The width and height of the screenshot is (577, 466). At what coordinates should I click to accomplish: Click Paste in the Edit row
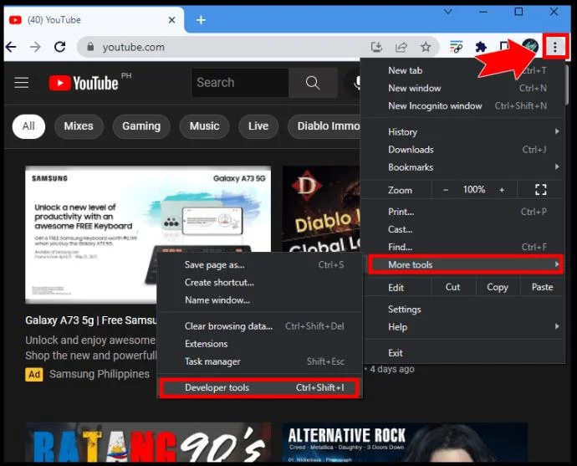pos(543,287)
